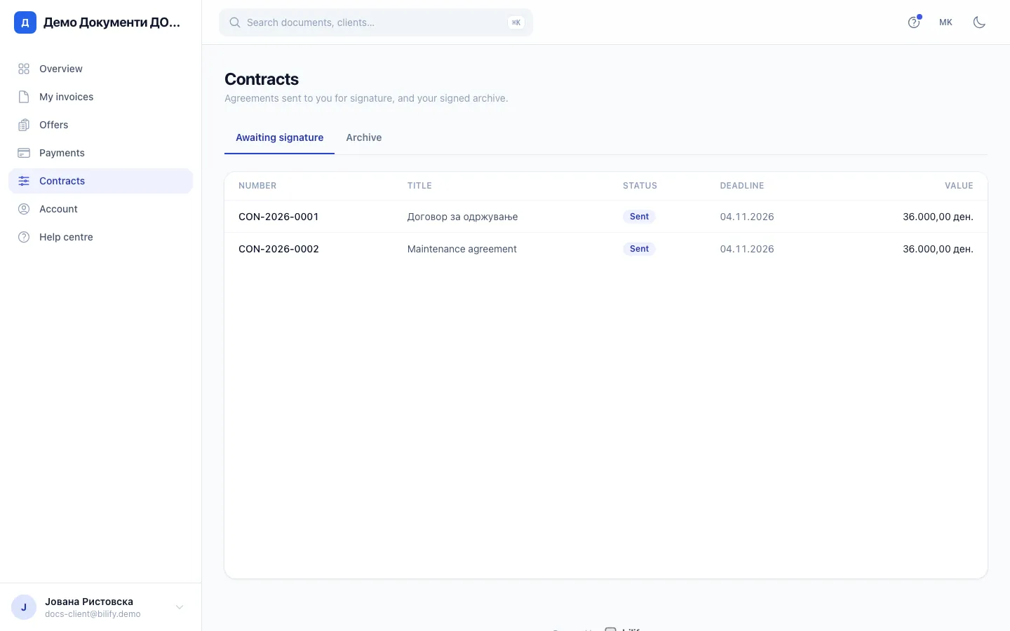The width and height of the screenshot is (1010, 631).
Task: Click the docs-client@bilify.demo email
Action: pyautogui.click(x=93, y=614)
